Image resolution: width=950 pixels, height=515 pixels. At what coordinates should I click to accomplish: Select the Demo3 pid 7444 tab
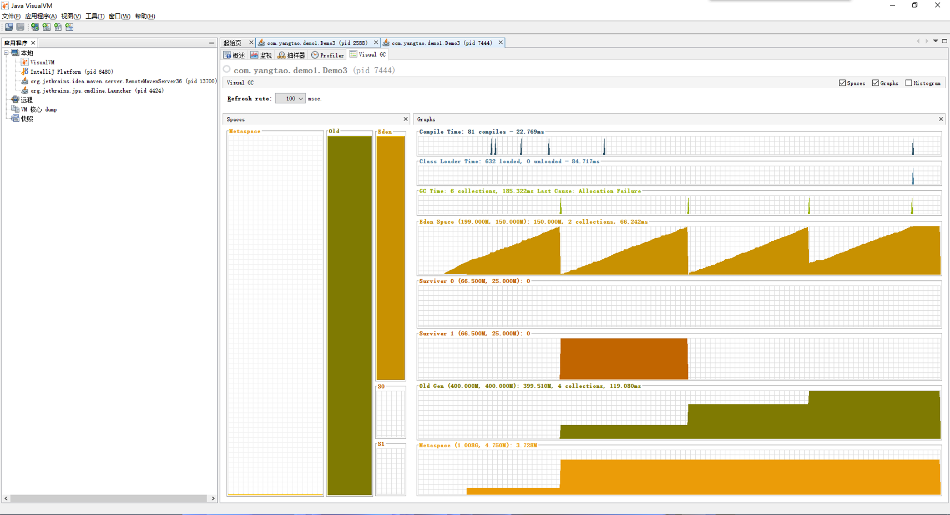click(442, 43)
